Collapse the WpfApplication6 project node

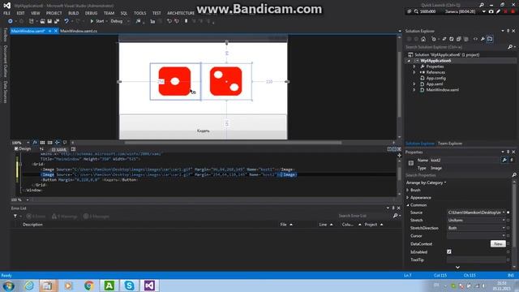tap(409, 61)
